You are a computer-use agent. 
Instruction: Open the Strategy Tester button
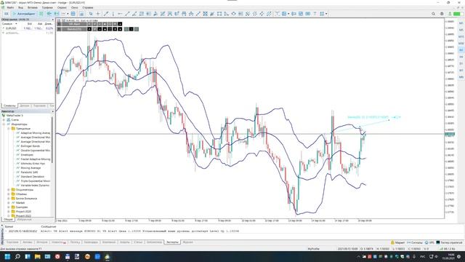coord(449,242)
